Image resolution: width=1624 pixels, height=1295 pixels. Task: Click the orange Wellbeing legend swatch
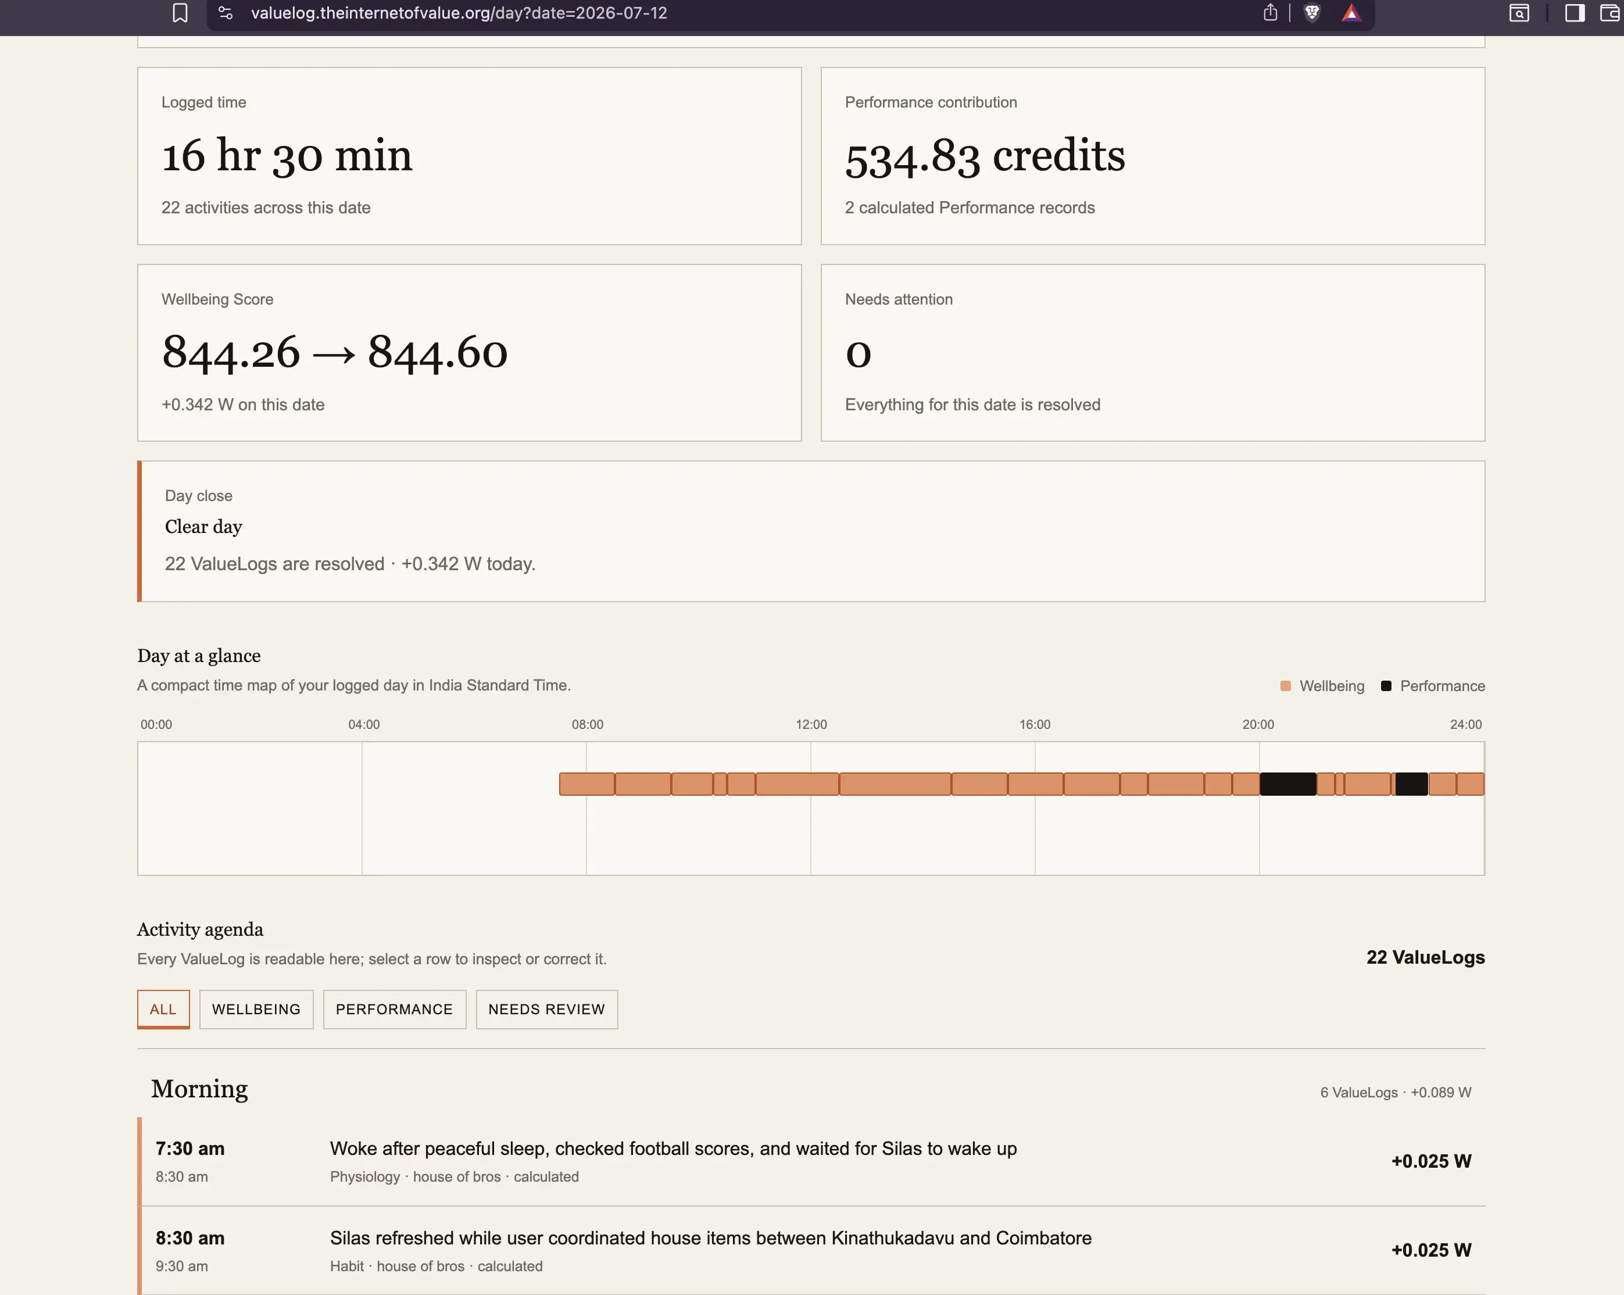pyautogui.click(x=1286, y=685)
